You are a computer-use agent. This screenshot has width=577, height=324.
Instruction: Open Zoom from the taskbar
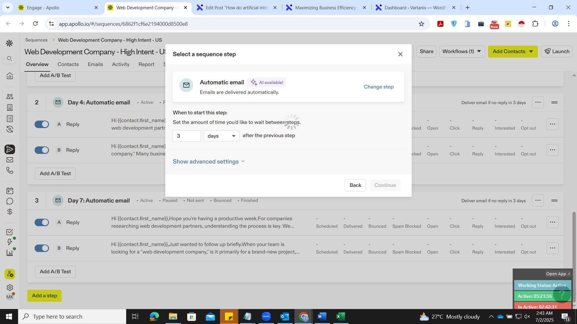pos(266,316)
